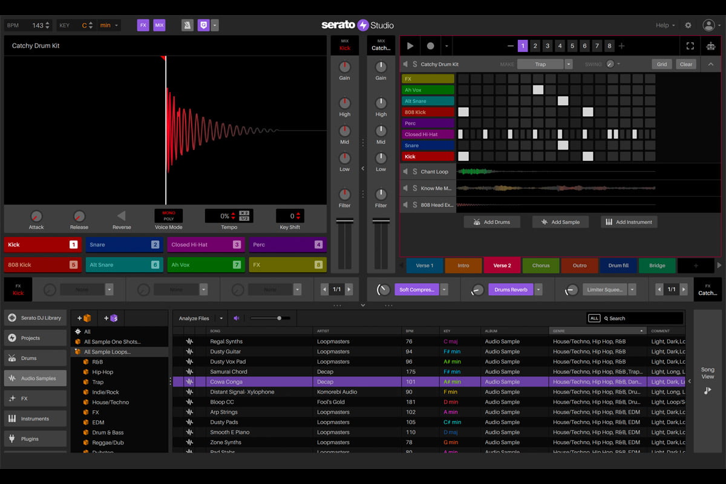Viewport: 726px width, 484px height.
Task: Toggle the MIX button in top bar
Action: (159, 25)
